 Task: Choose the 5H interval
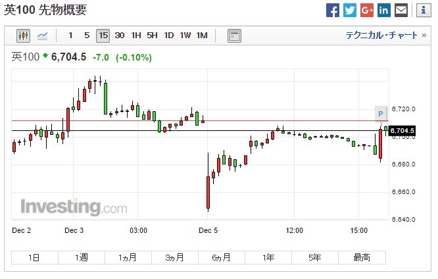pos(152,36)
